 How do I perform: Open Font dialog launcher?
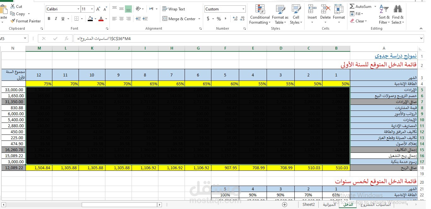click(x=107, y=28)
